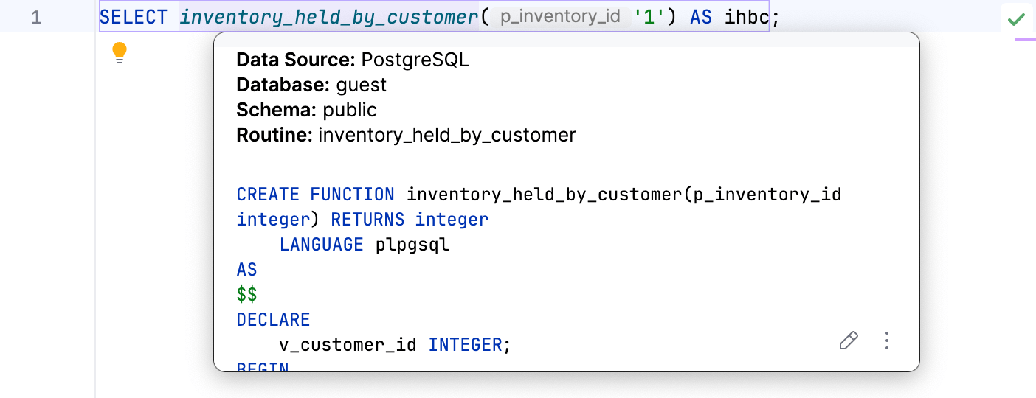Click line number 1 in the gutter
Image resolution: width=1036 pixels, height=398 pixels.
click(x=36, y=17)
